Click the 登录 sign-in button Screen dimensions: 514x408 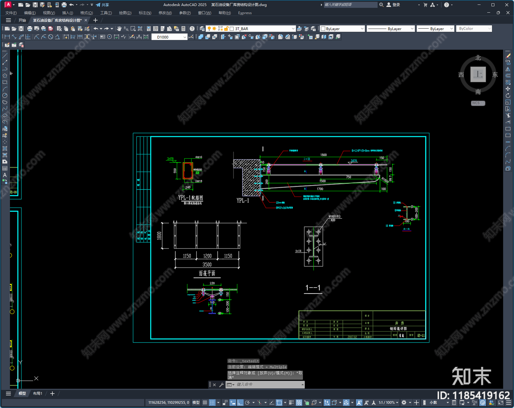point(393,5)
